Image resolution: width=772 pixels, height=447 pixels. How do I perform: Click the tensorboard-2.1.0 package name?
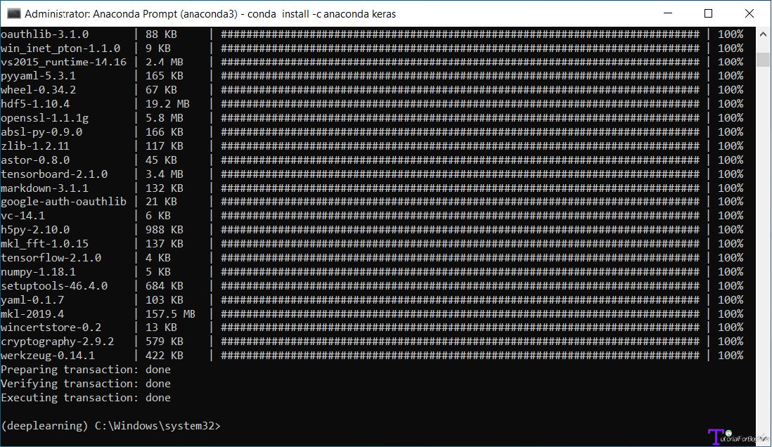point(54,174)
